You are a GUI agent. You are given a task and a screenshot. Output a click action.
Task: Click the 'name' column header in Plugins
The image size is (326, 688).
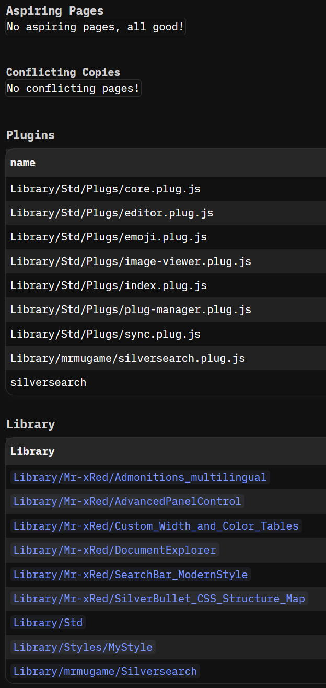23,163
